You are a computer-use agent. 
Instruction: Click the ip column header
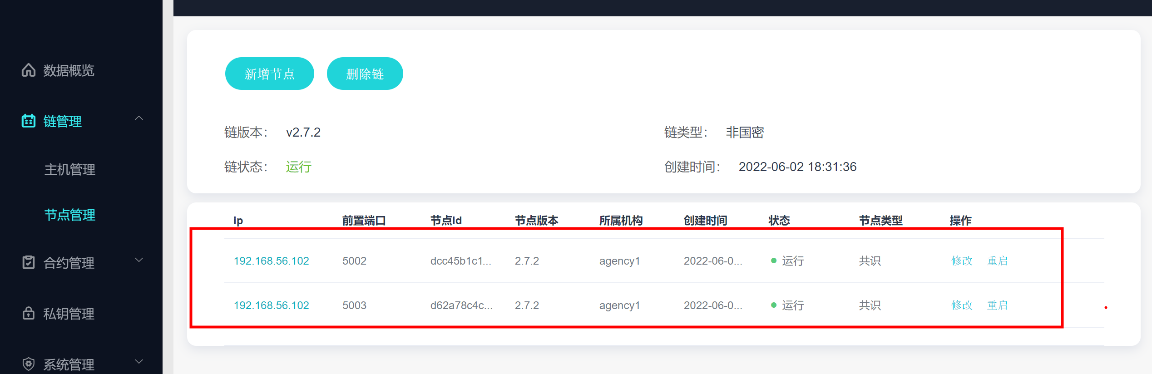(x=238, y=221)
